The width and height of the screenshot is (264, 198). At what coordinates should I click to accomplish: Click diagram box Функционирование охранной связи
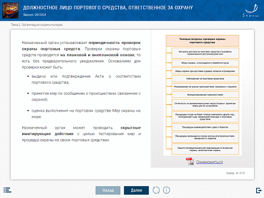205,95
